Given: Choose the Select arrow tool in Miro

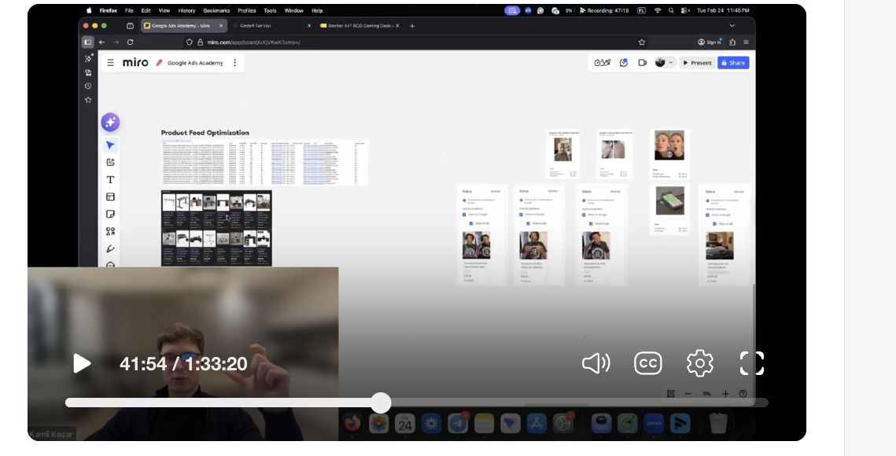Looking at the screenshot, I should click(x=110, y=145).
